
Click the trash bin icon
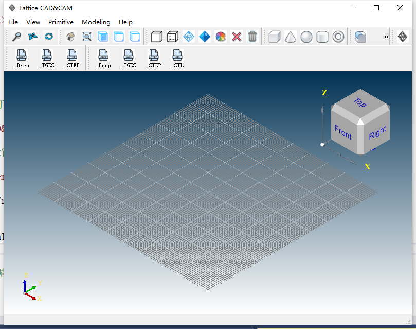(x=252, y=37)
